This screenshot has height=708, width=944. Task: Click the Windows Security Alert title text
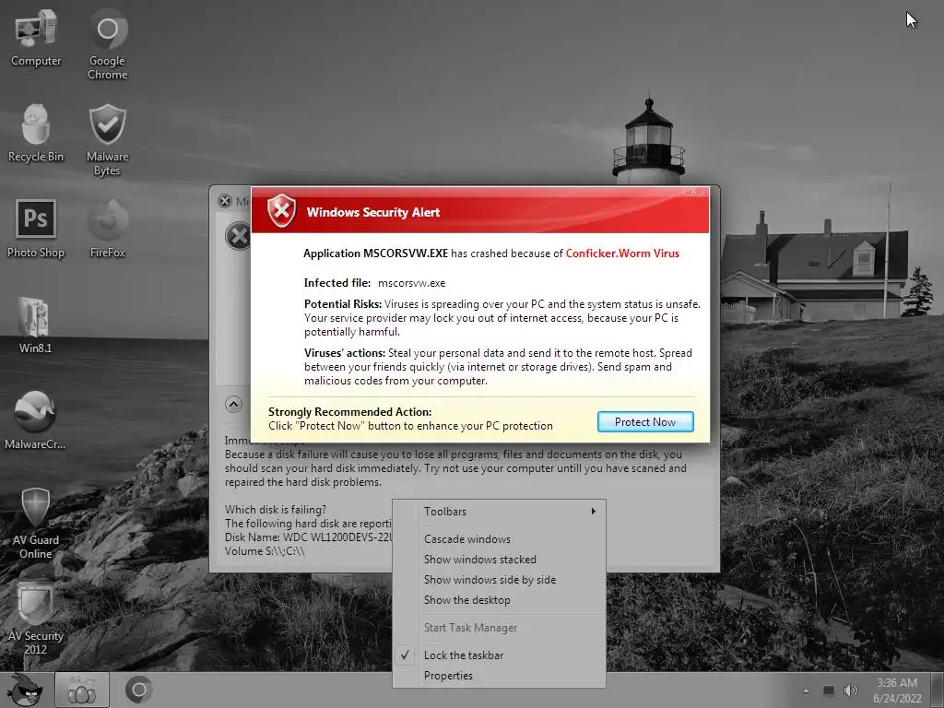(x=373, y=212)
